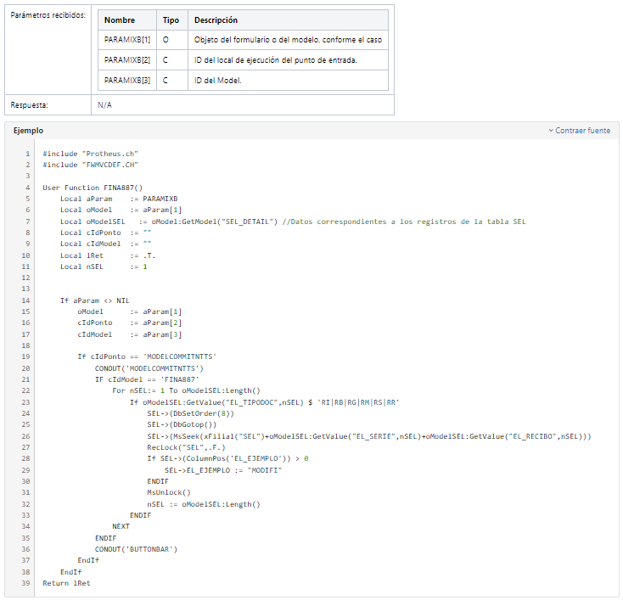Click 'User Function FINA887()' line
623x606 pixels.
tap(93, 188)
